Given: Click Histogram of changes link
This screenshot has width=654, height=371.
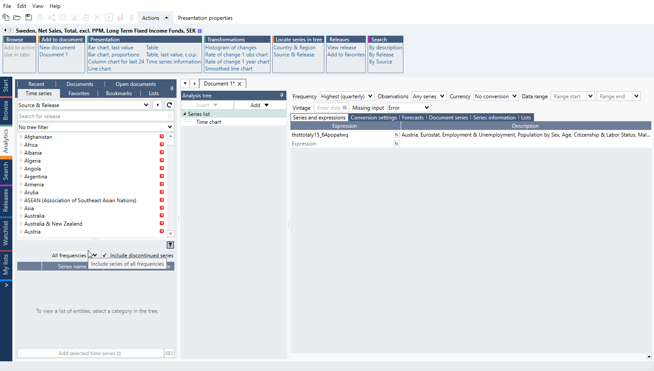Looking at the screenshot, I should 231,48.
